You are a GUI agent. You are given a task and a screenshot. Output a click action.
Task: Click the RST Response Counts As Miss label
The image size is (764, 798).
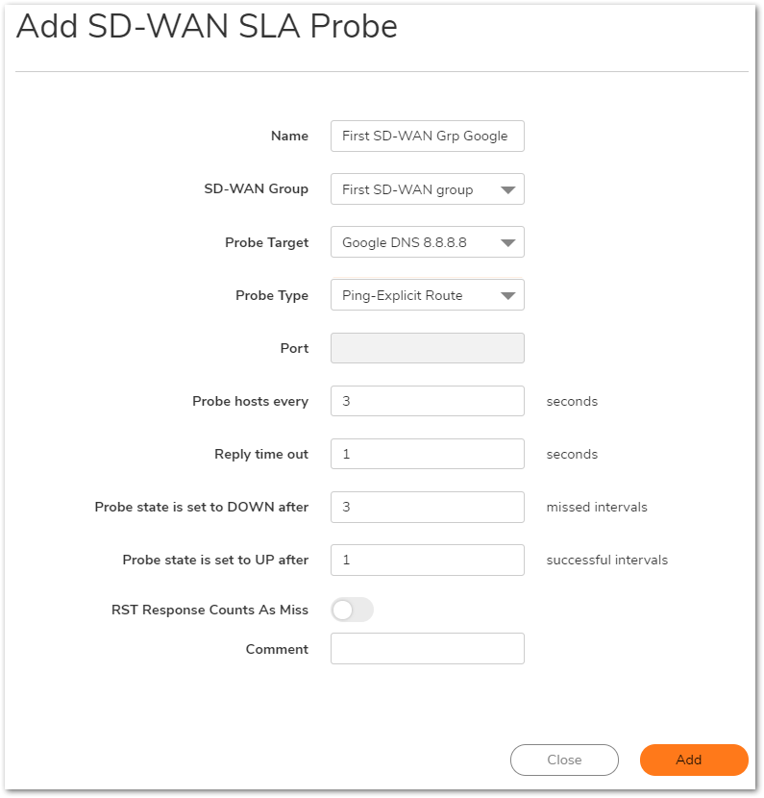[209, 611]
